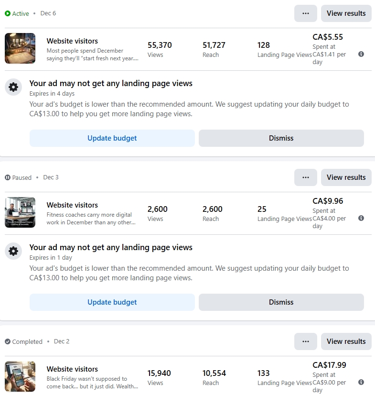This screenshot has height=396, width=375.
Task: Dismiss the warning on the active ad
Action: click(281, 138)
